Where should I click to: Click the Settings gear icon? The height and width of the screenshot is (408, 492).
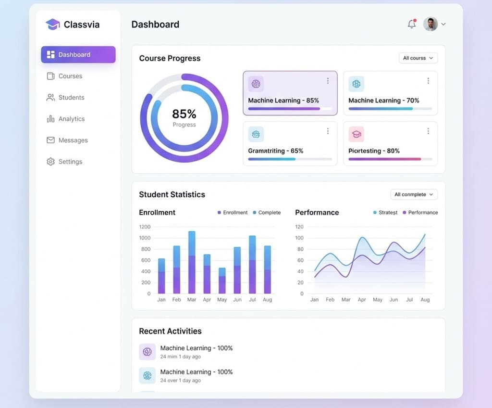click(50, 162)
